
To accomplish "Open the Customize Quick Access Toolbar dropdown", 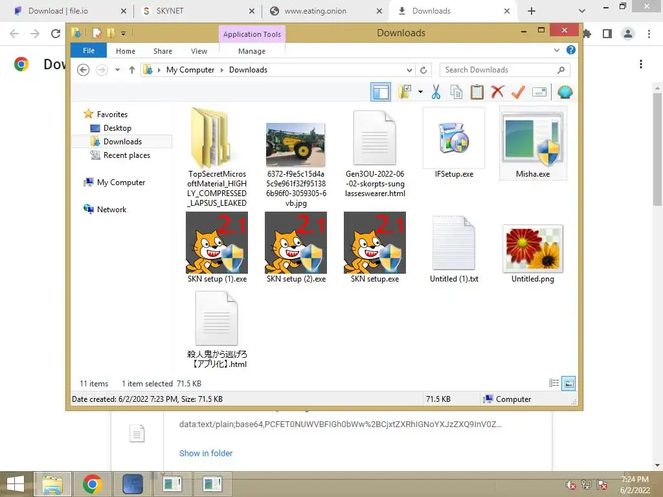I will click(x=123, y=33).
